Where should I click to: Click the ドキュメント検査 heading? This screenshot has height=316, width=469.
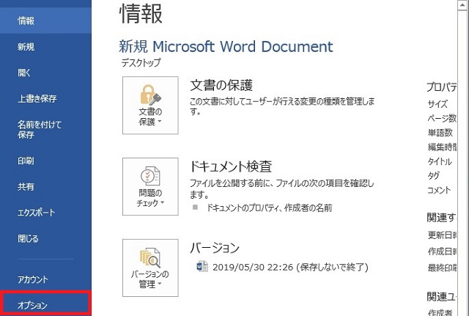tap(231, 166)
